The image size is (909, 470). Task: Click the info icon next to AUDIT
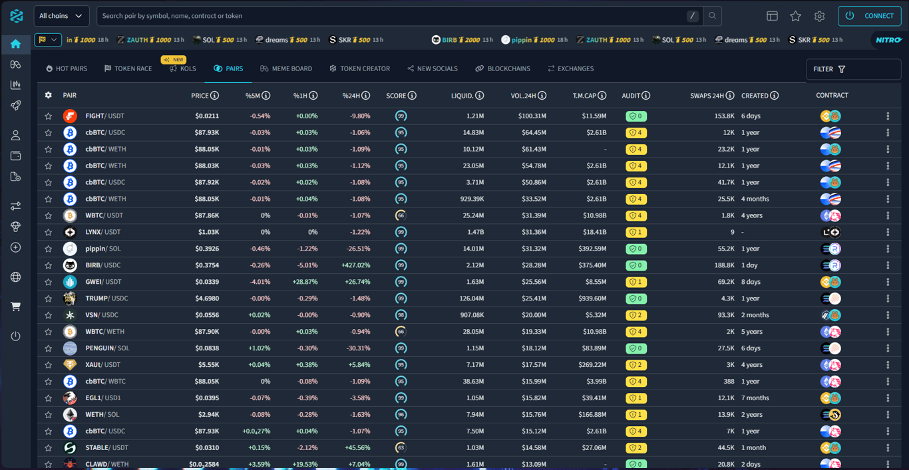(x=646, y=96)
